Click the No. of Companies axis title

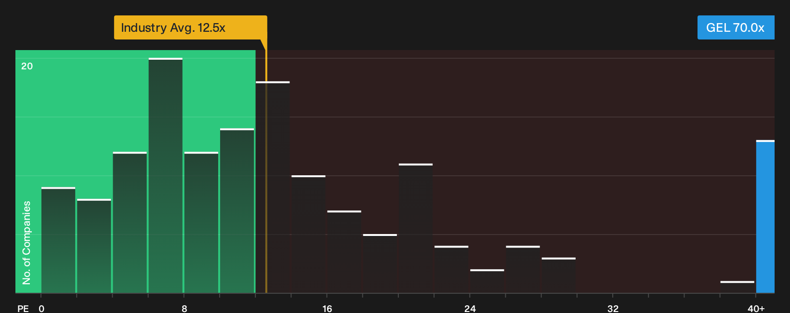[26, 243]
